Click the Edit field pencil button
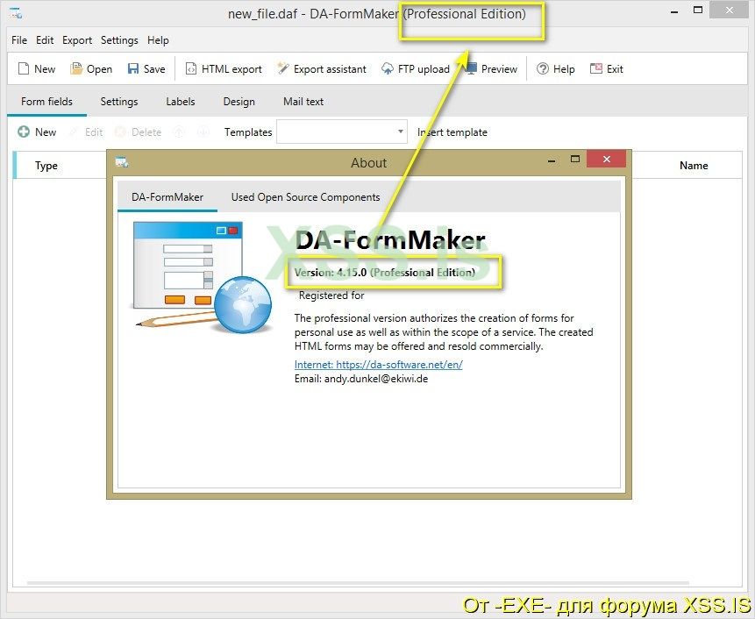The width and height of the screenshot is (755, 619). tap(86, 132)
